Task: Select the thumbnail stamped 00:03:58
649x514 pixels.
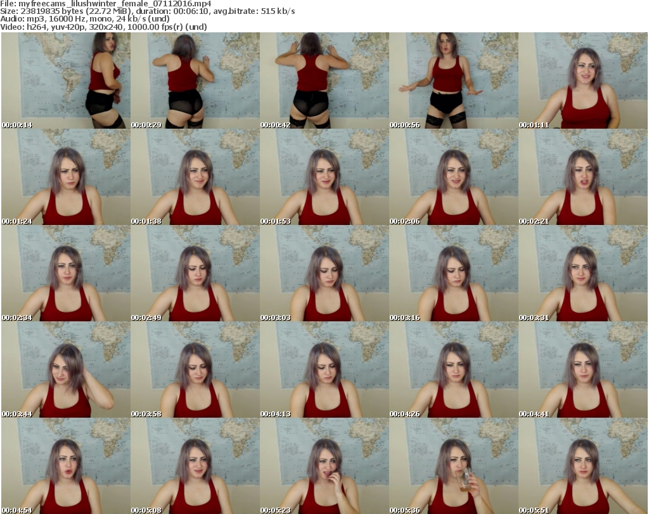Action: click(x=195, y=369)
